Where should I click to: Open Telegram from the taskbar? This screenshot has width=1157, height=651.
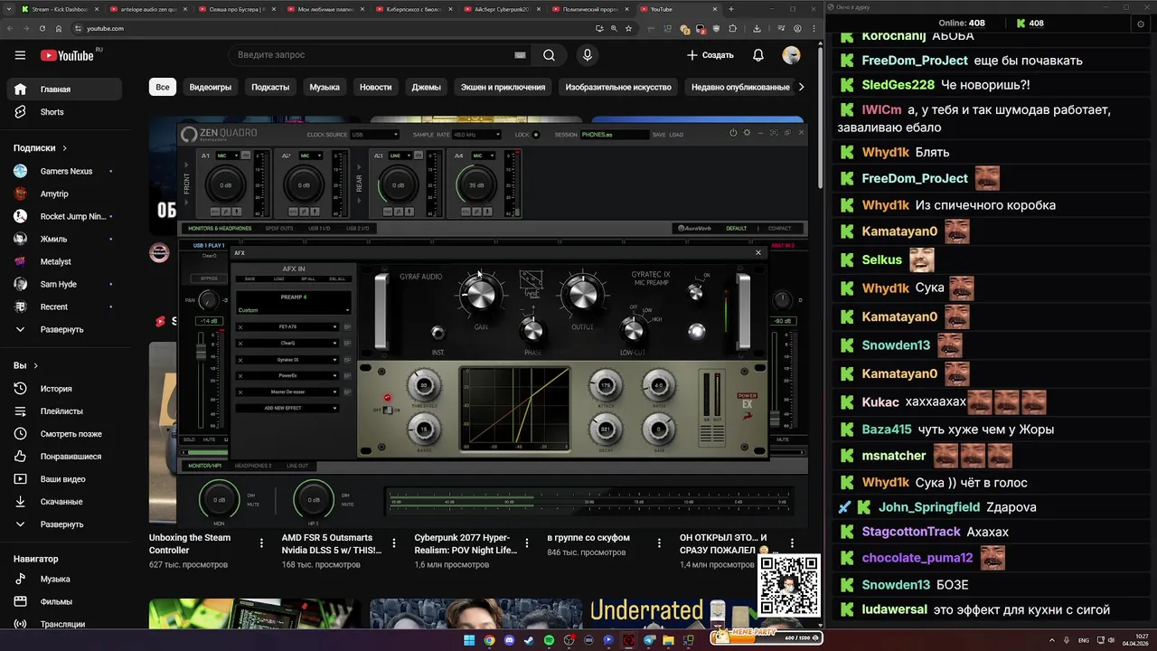649,640
